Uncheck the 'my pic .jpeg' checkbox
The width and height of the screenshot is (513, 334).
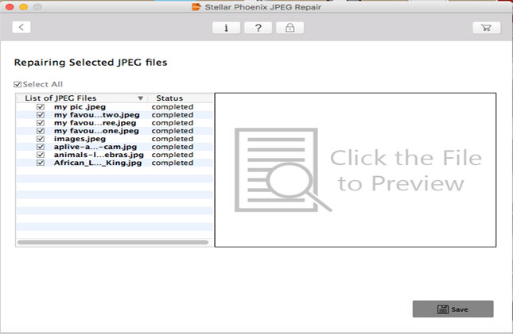point(41,107)
